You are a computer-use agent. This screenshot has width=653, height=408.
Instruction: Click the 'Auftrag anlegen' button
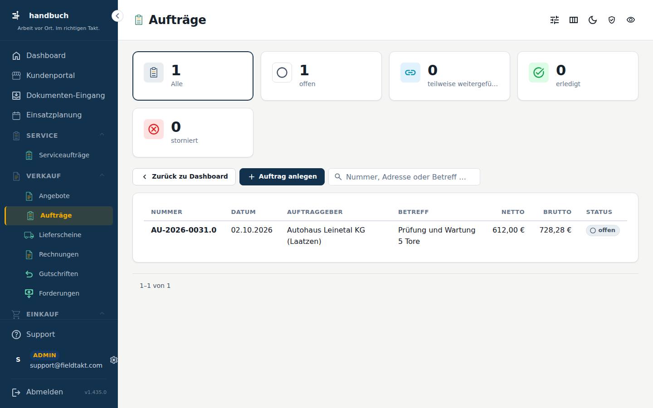pyautogui.click(x=282, y=177)
